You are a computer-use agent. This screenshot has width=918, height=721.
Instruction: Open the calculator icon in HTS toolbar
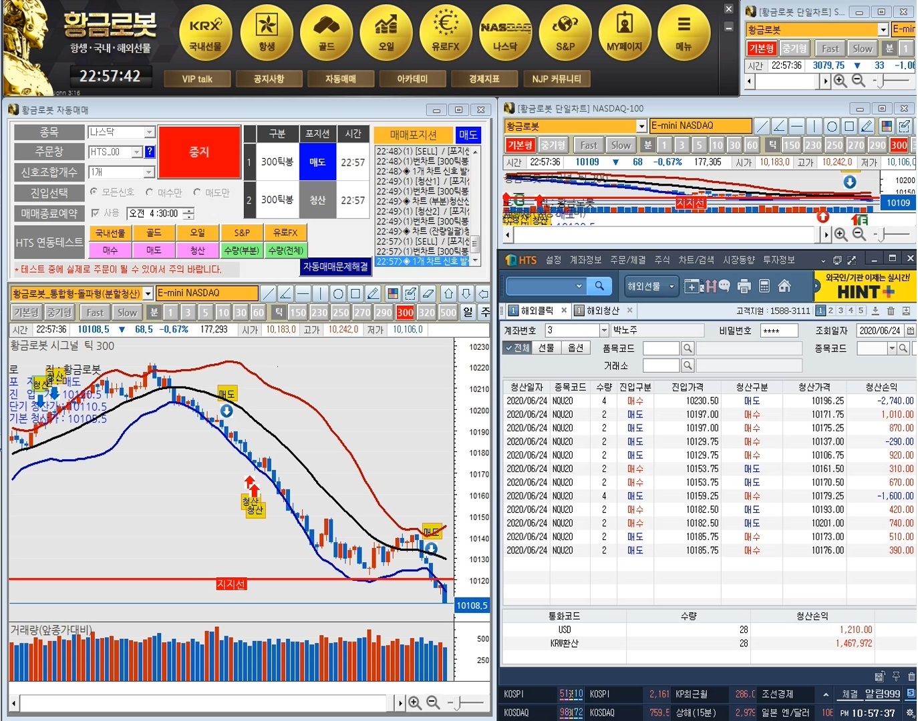764,286
